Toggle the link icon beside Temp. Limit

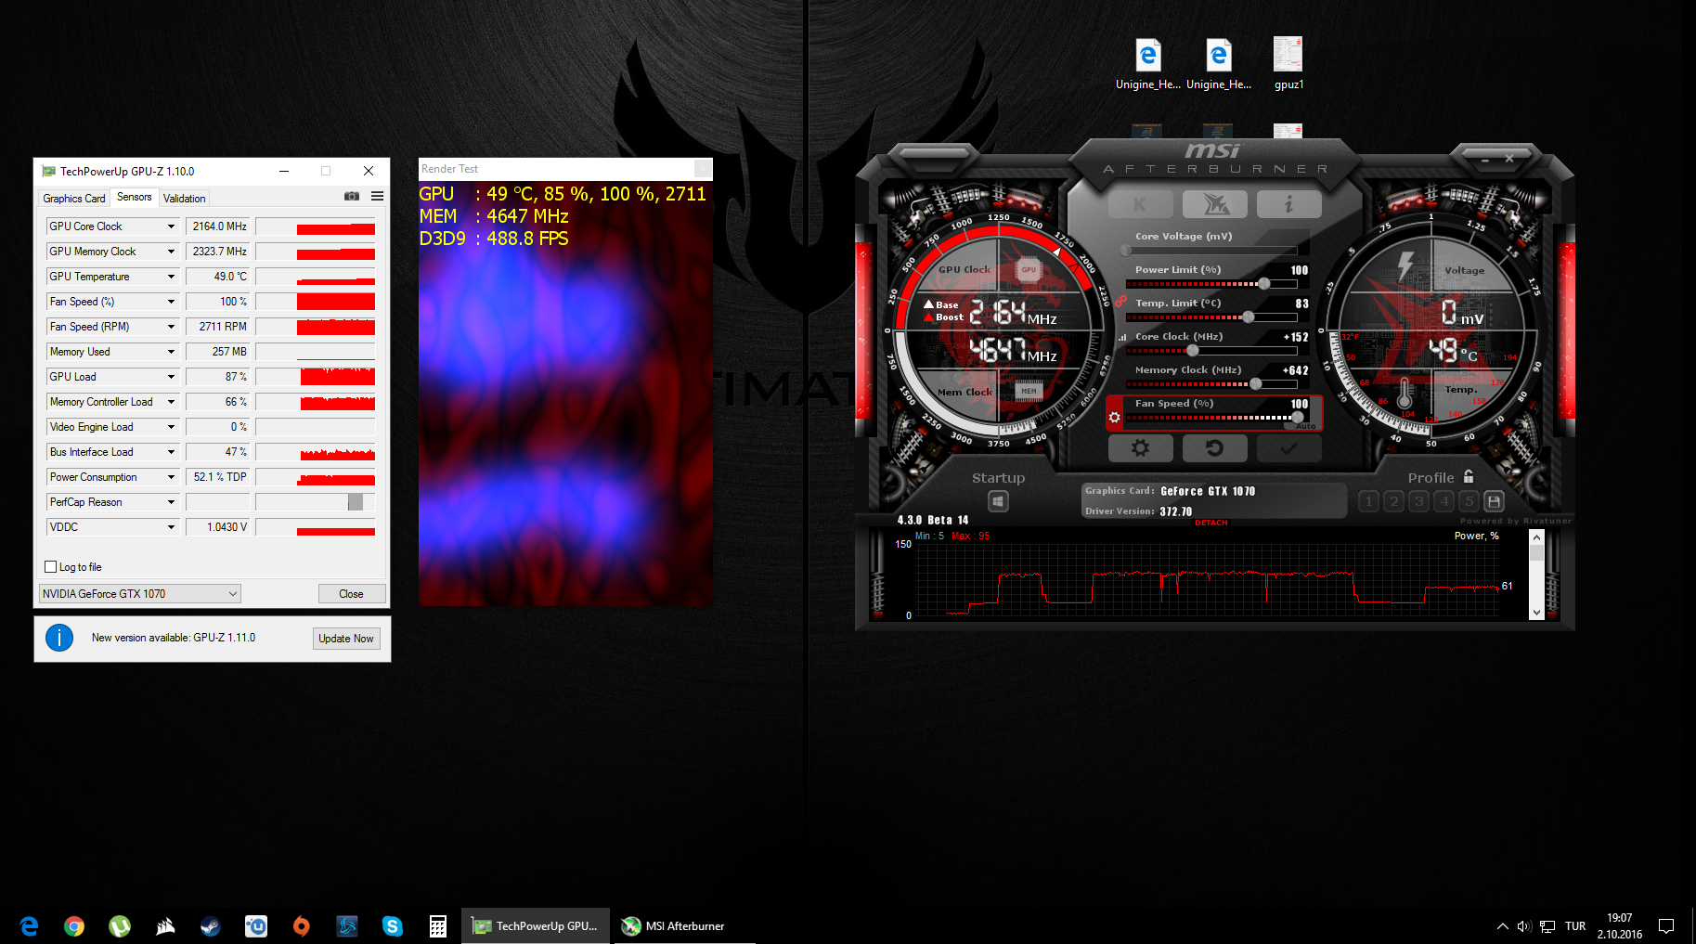[x=1120, y=302]
